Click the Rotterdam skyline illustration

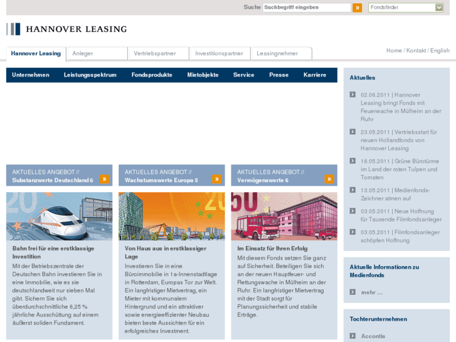tap(172, 216)
